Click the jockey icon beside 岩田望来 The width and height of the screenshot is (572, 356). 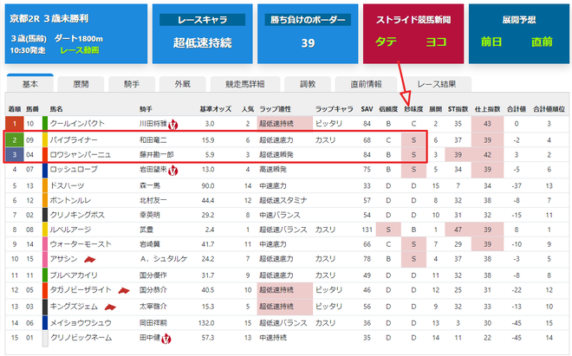point(173,171)
